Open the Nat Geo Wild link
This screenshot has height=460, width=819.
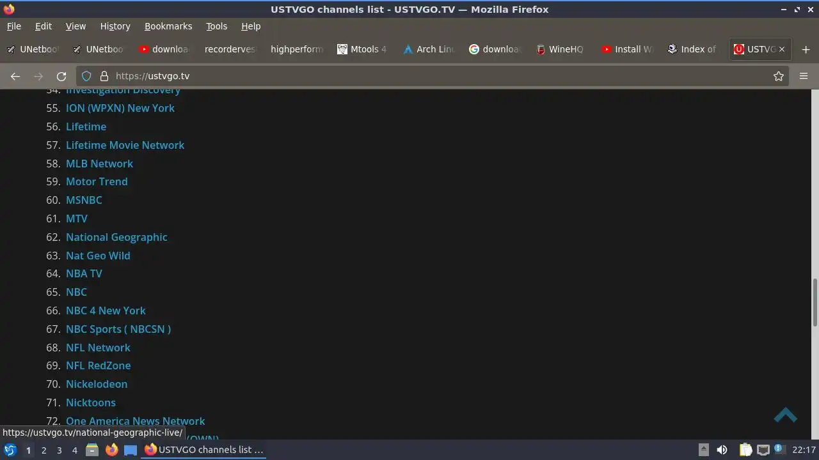click(x=98, y=256)
